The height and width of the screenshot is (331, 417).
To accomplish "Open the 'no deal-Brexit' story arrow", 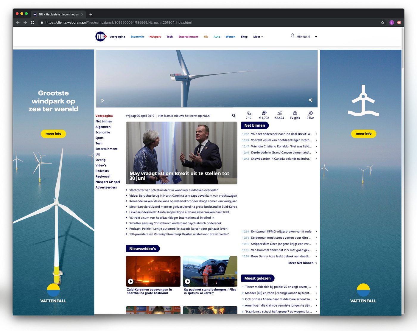I will coord(316,134).
